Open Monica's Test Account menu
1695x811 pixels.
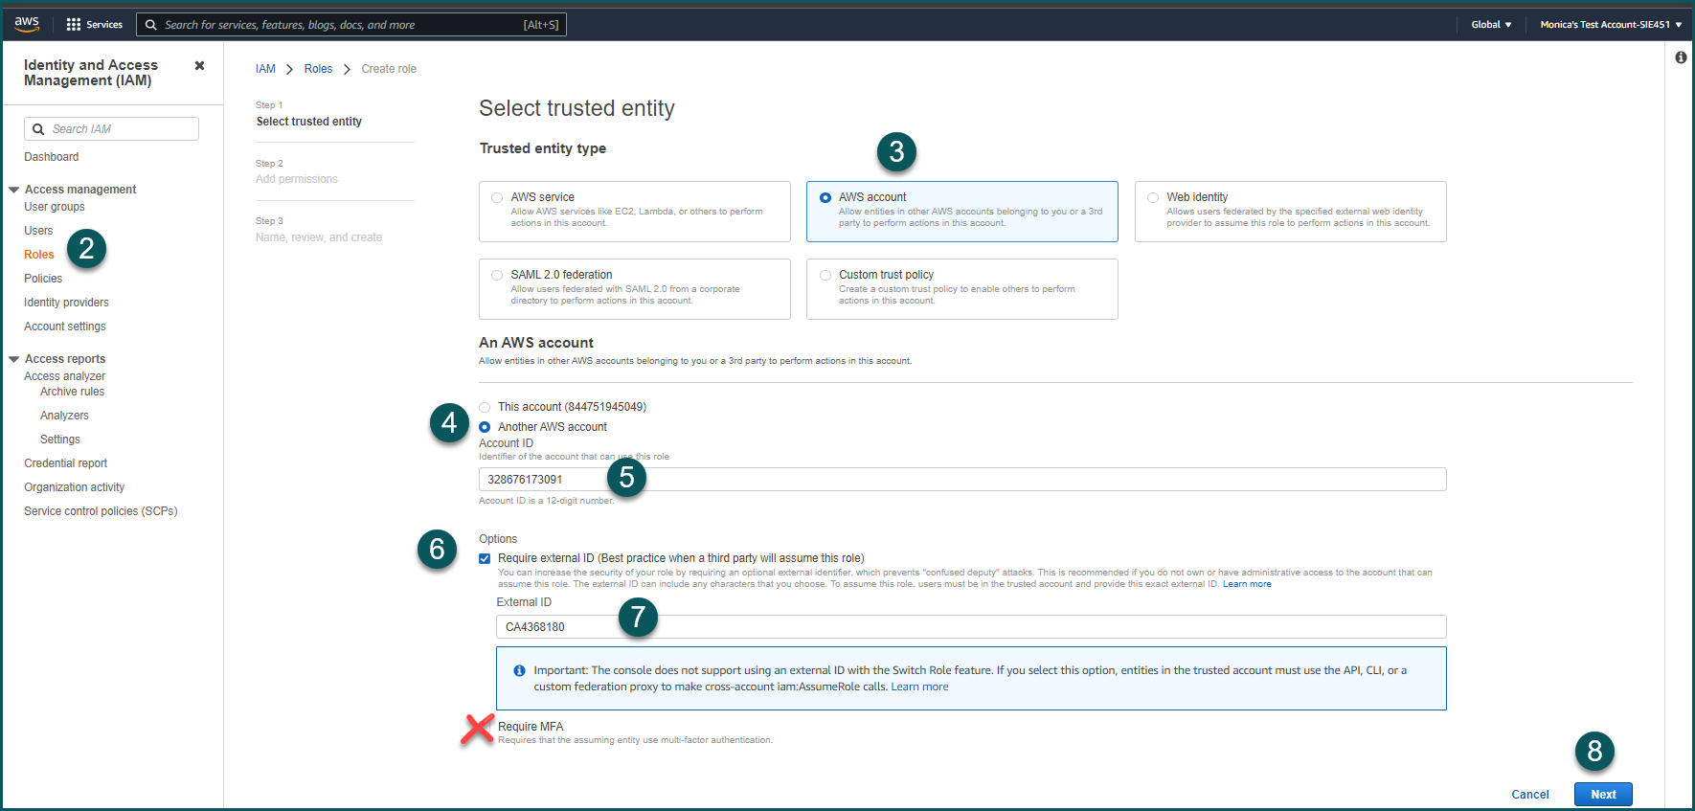click(x=1611, y=25)
